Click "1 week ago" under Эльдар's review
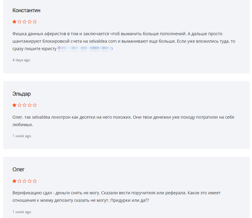 click(x=22, y=136)
